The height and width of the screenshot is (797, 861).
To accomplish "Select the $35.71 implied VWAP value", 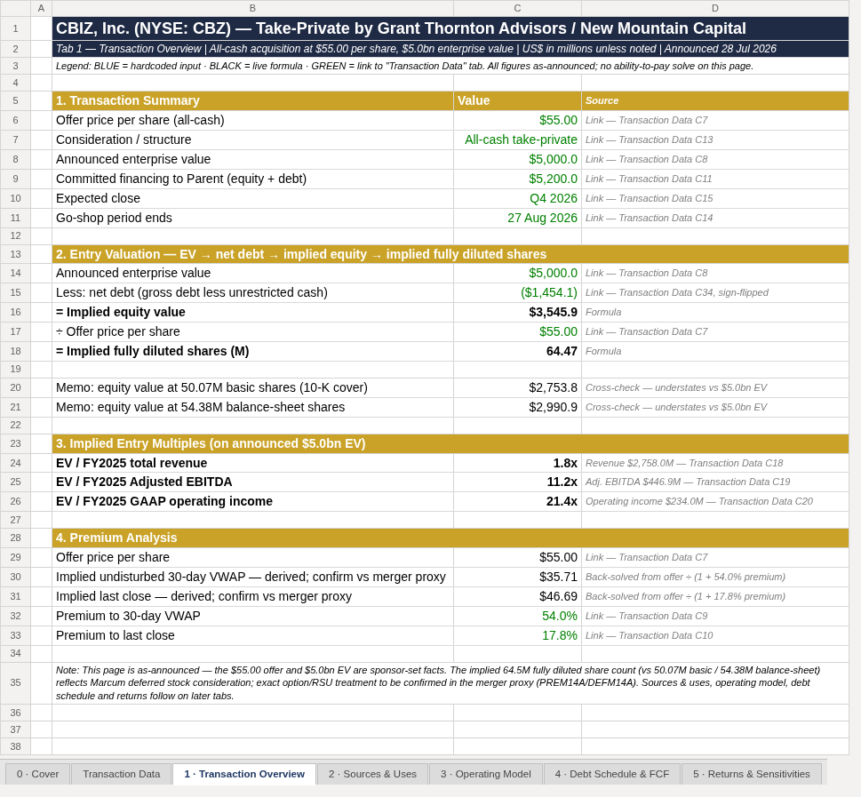I will tap(517, 577).
